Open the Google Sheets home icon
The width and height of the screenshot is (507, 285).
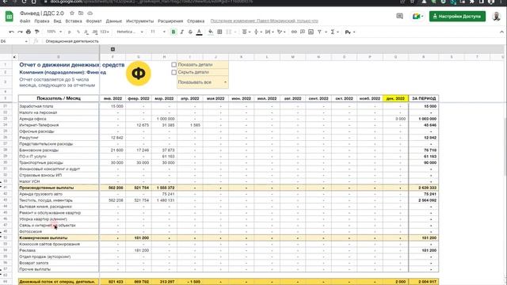10,16
